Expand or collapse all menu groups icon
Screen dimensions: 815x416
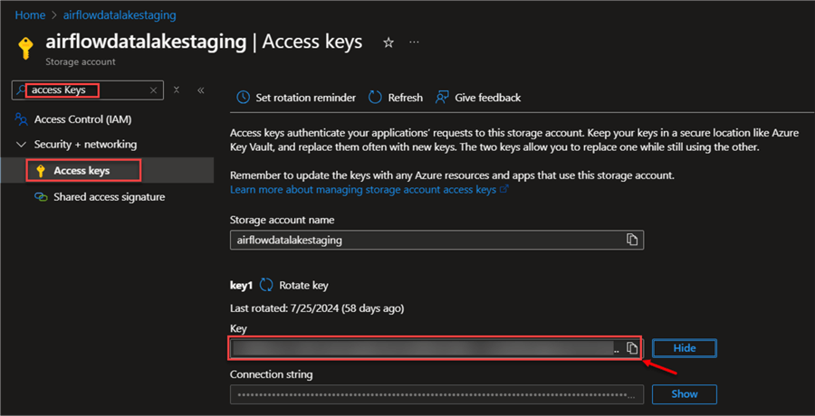point(177,90)
